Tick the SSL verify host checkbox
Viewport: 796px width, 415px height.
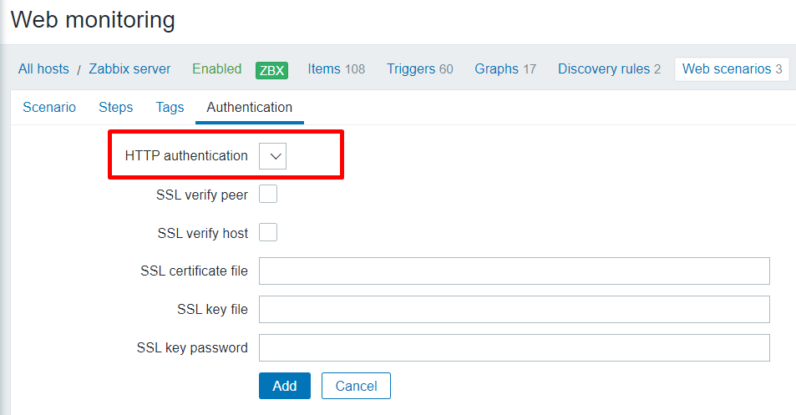coord(268,233)
